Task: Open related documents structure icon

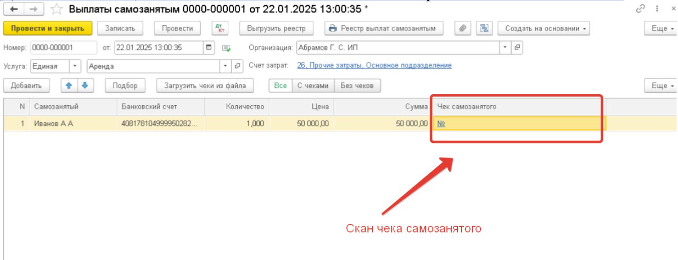Action: point(484,28)
